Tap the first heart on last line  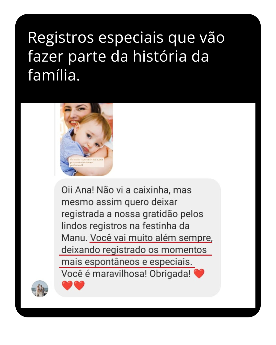coord(67,285)
